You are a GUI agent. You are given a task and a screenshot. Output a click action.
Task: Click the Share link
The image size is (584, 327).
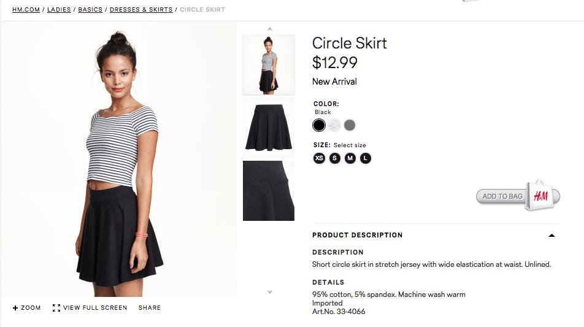pos(150,308)
